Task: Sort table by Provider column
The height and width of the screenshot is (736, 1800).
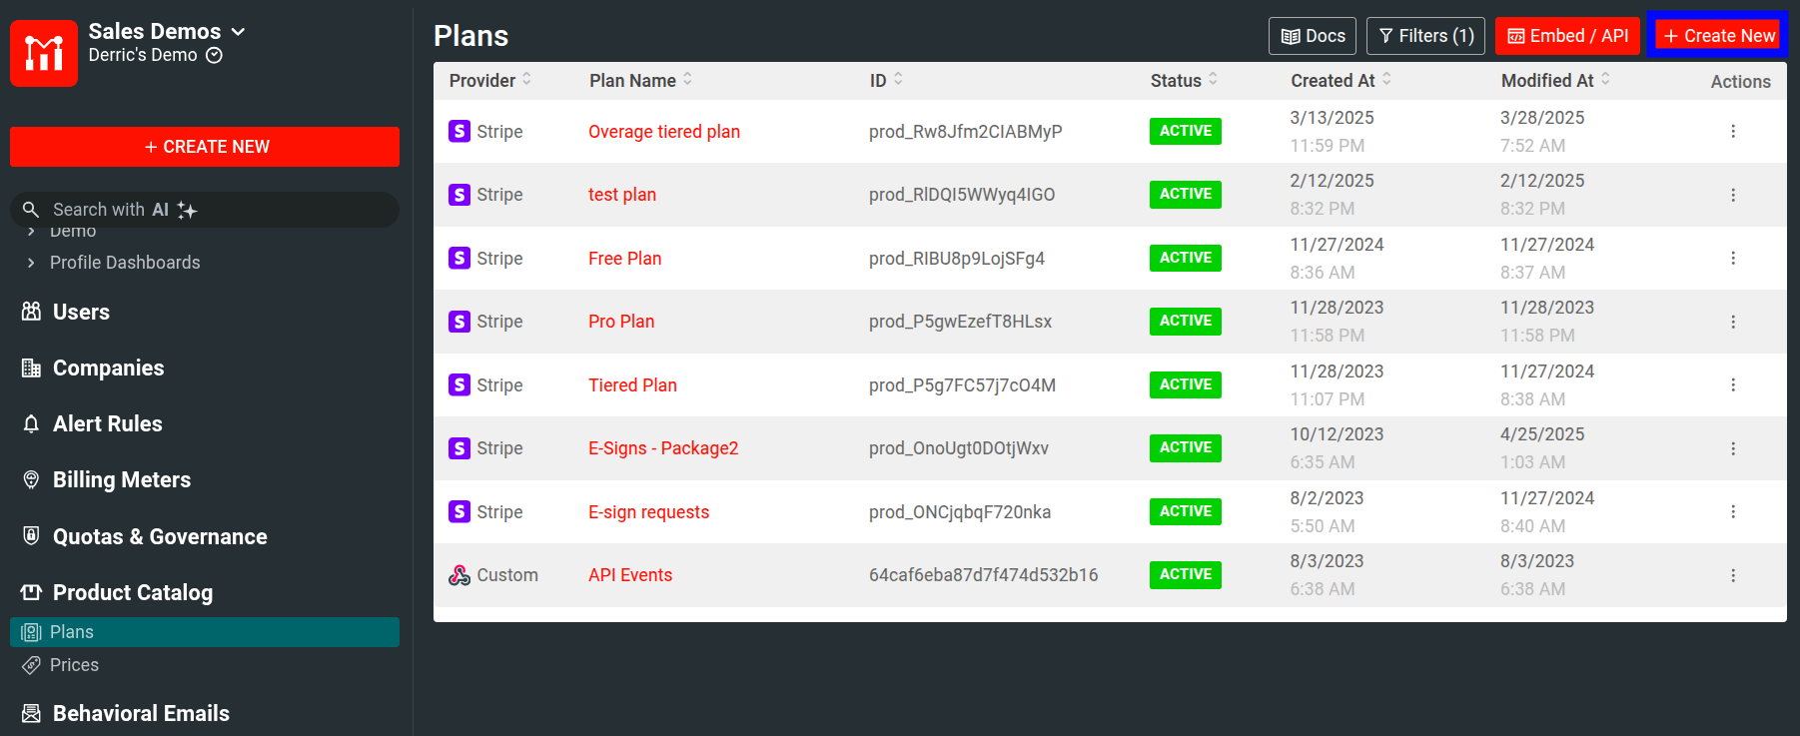Action: (526, 80)
